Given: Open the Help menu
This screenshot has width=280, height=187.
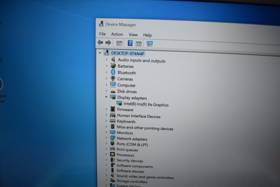Looking at the screenshot, I should (x=147, y=35).
